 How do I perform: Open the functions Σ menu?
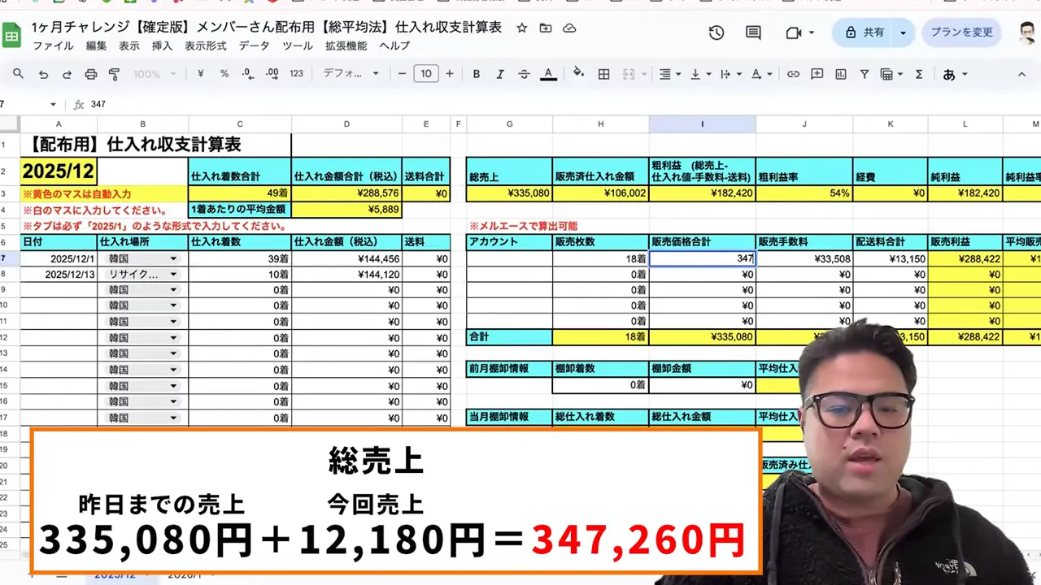click(x=918, y=74)
